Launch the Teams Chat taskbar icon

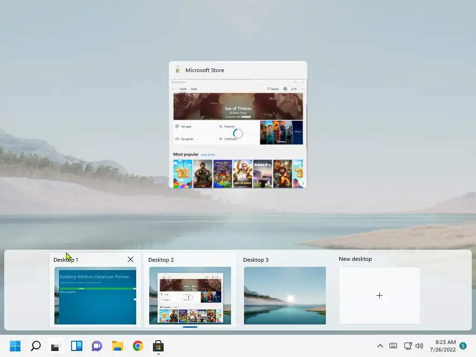pos(97,346)
